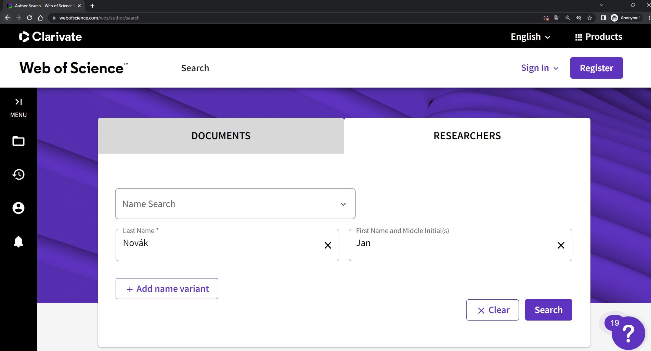
Task: Open the side panel browser icon
Action: (x=603, y=18)
